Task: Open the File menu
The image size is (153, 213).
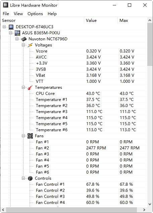Action: (x=6, y=14)
